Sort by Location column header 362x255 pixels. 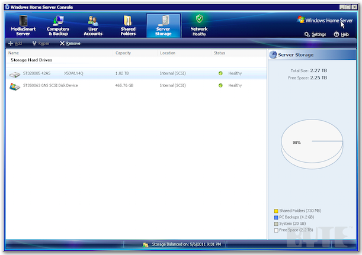tap(168, 53)
